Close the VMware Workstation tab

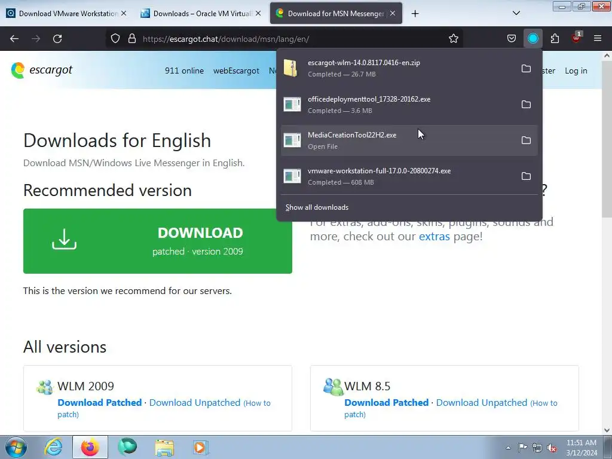[124, 13]
